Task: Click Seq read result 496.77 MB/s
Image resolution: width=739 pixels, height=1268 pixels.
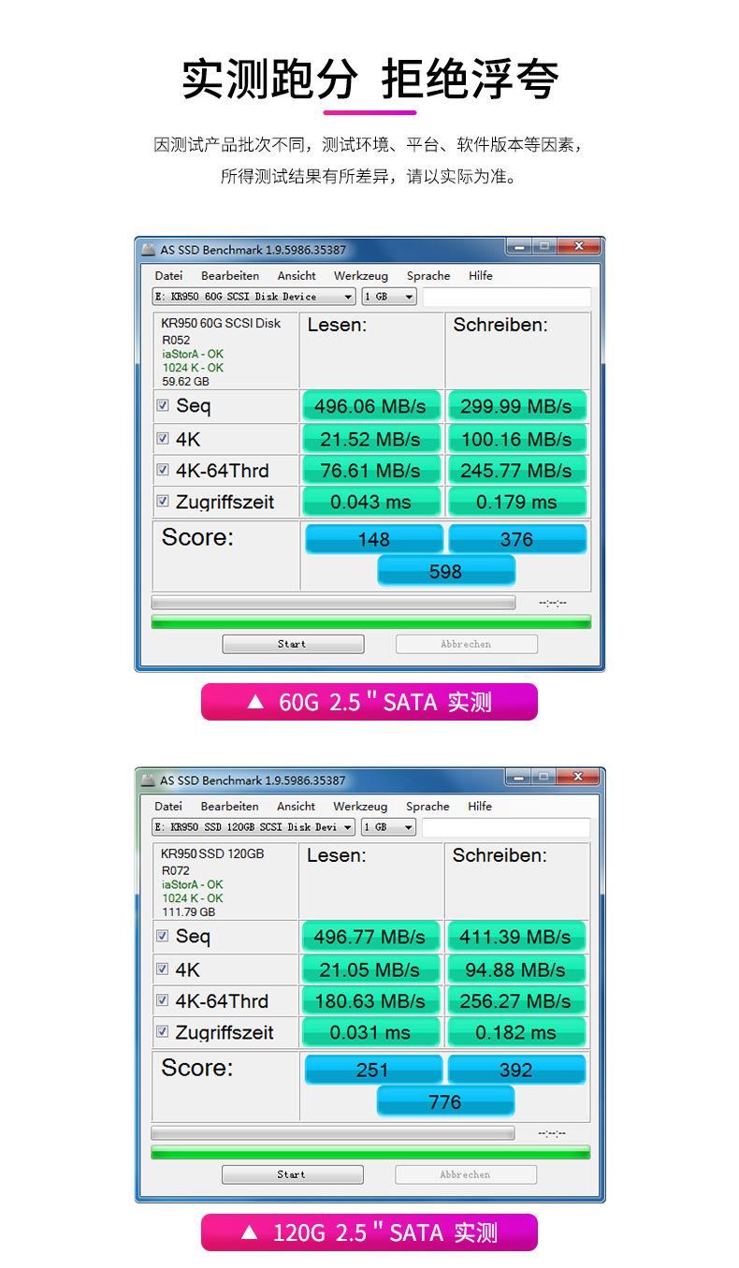Action: 370,937
